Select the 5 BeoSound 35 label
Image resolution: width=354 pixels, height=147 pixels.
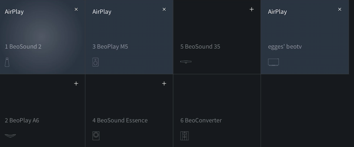coord(200,46)
